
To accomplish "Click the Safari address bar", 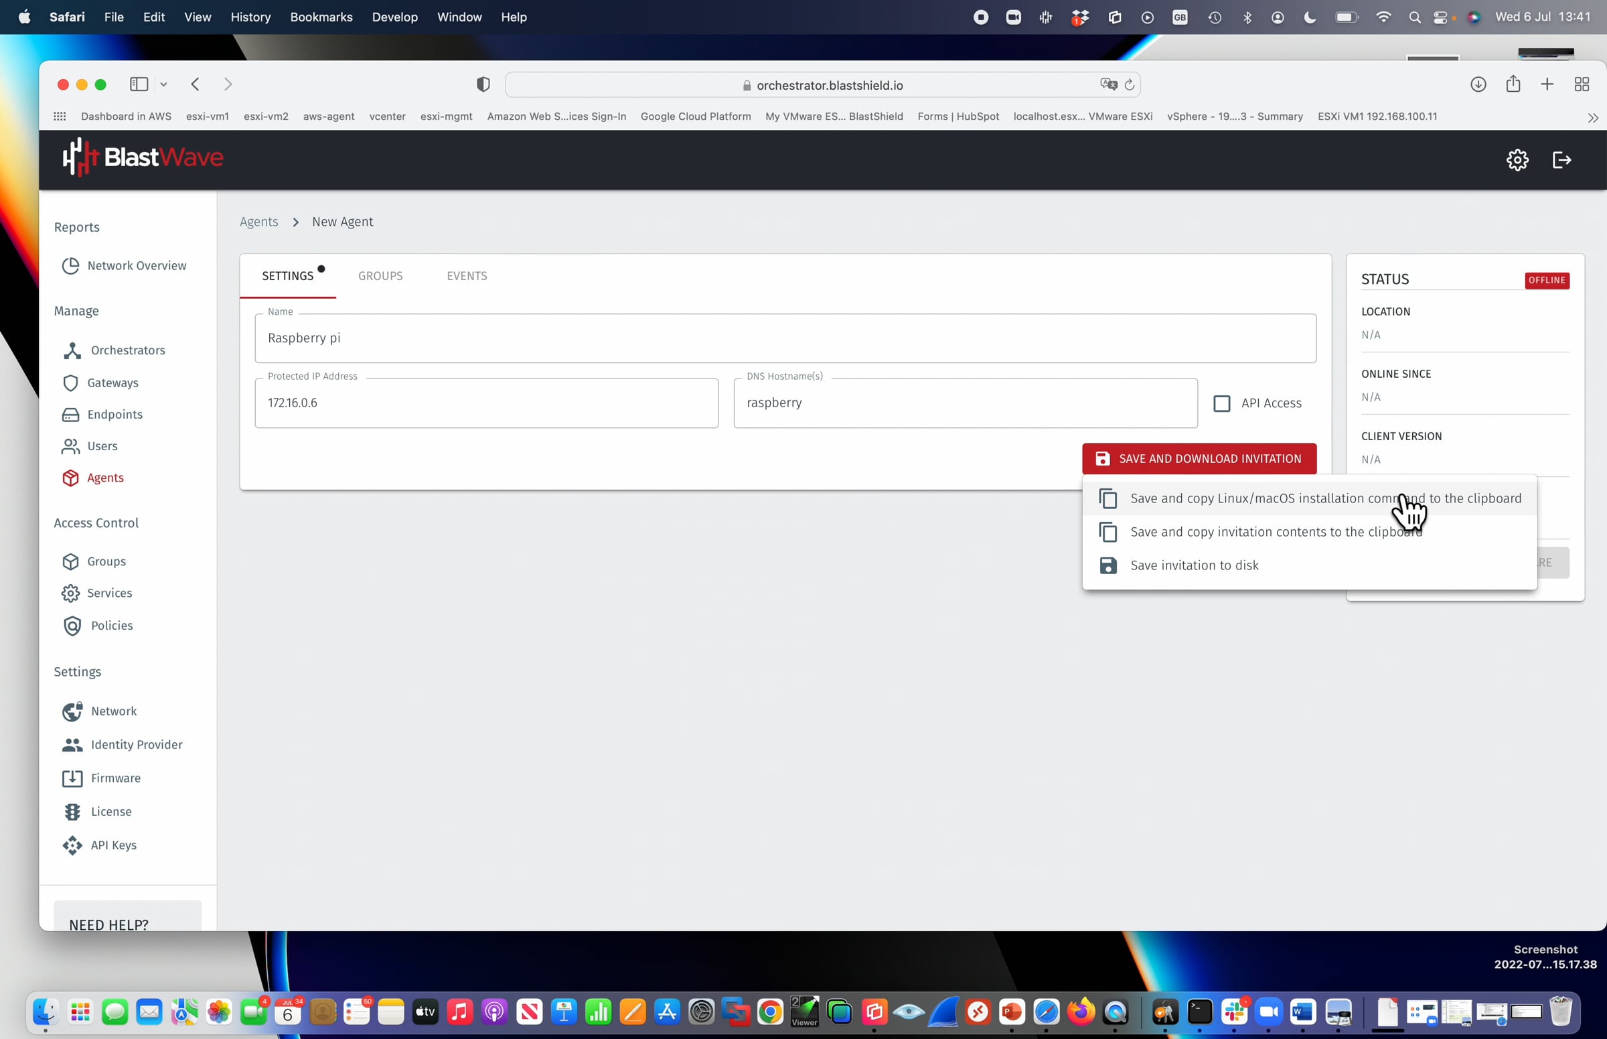I will 823,85.
